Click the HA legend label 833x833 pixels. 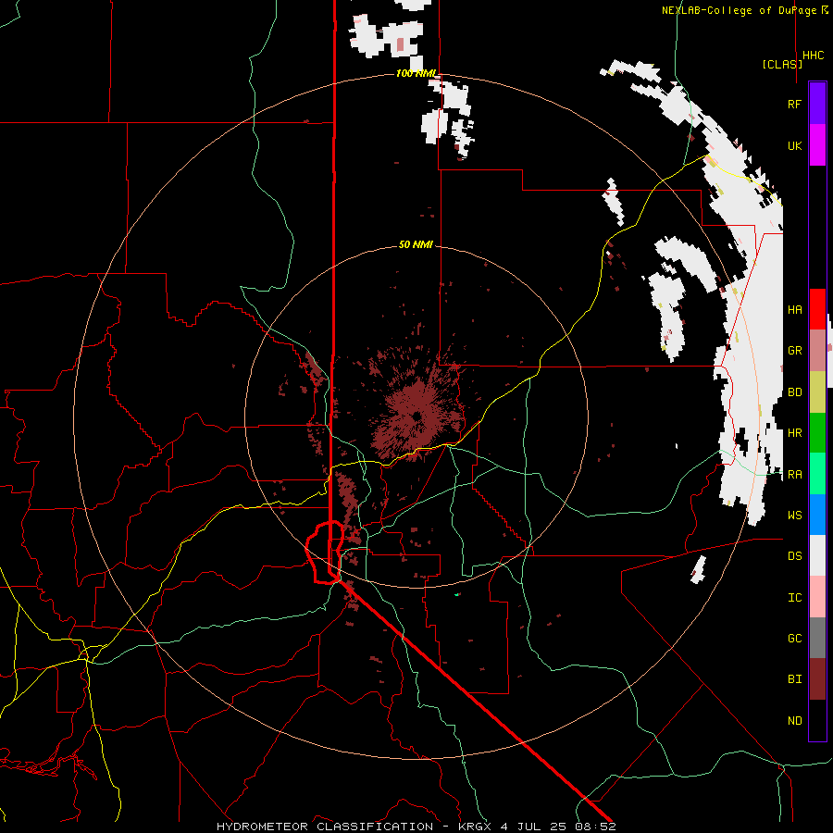[794, 310]
